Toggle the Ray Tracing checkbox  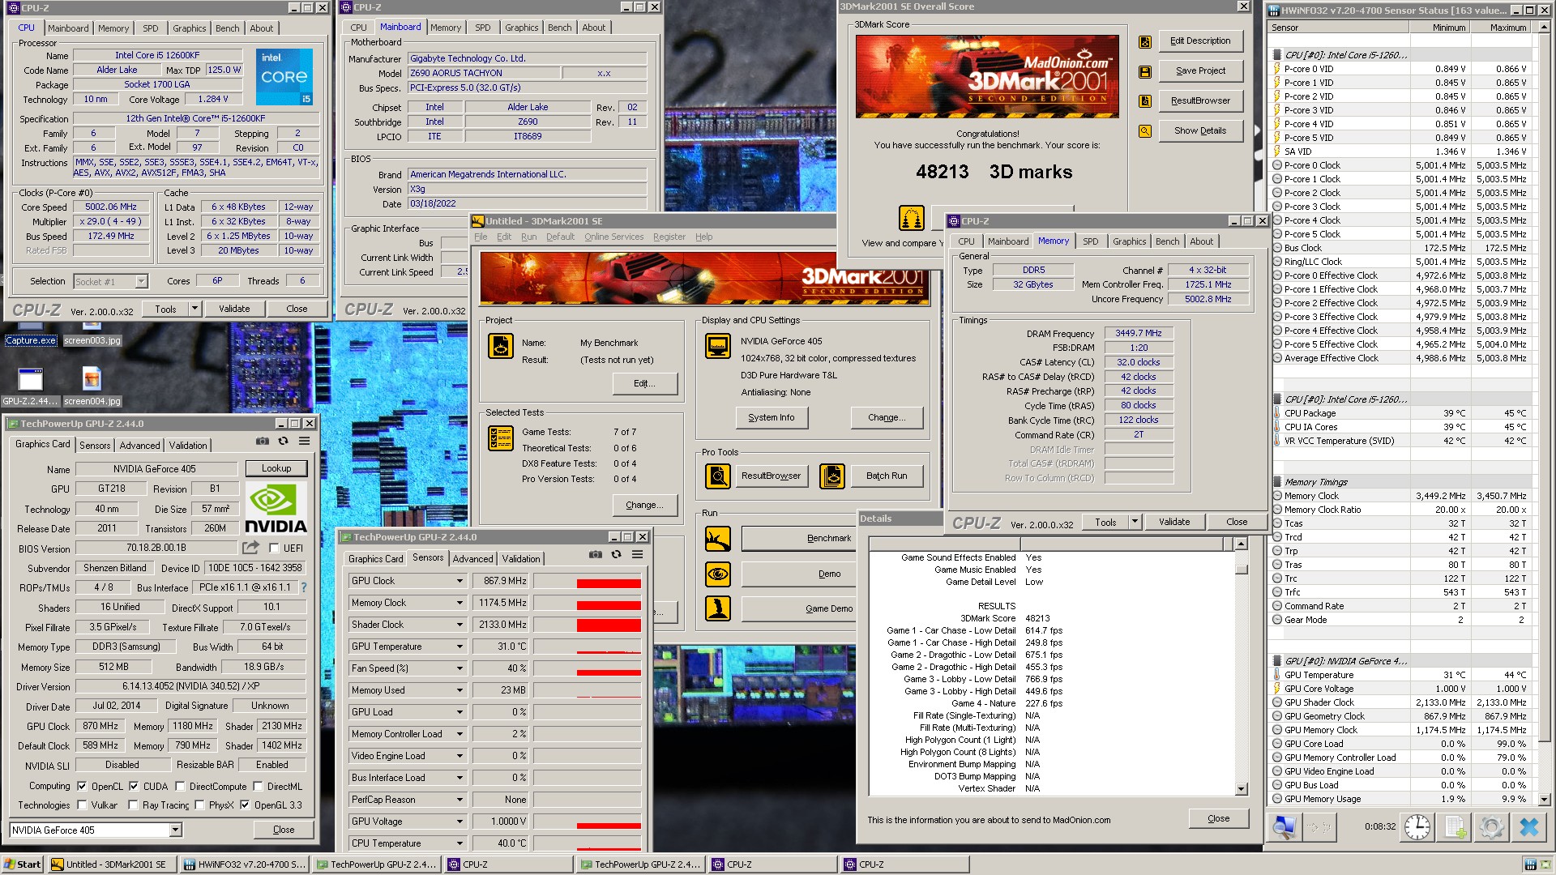pos(134,805)
